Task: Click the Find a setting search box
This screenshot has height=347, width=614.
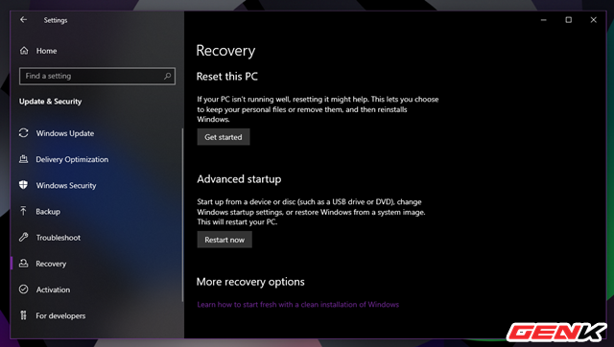Action: pyautogui.click(x=97, y=76)
